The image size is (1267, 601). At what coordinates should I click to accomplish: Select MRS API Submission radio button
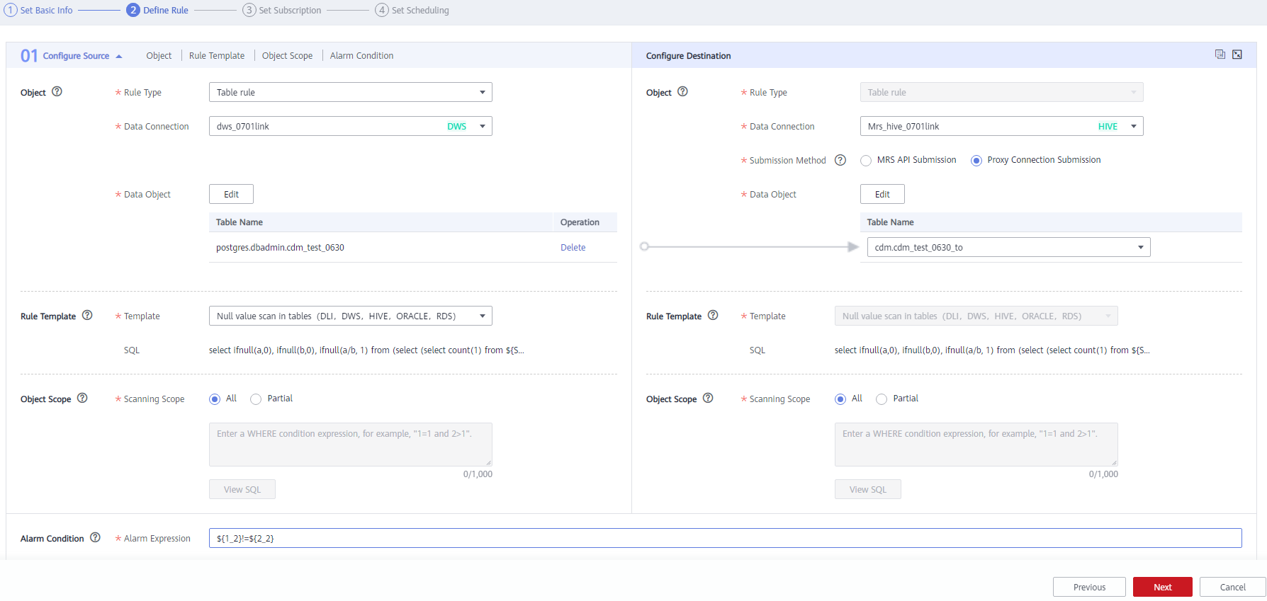[x=866, y=161]
